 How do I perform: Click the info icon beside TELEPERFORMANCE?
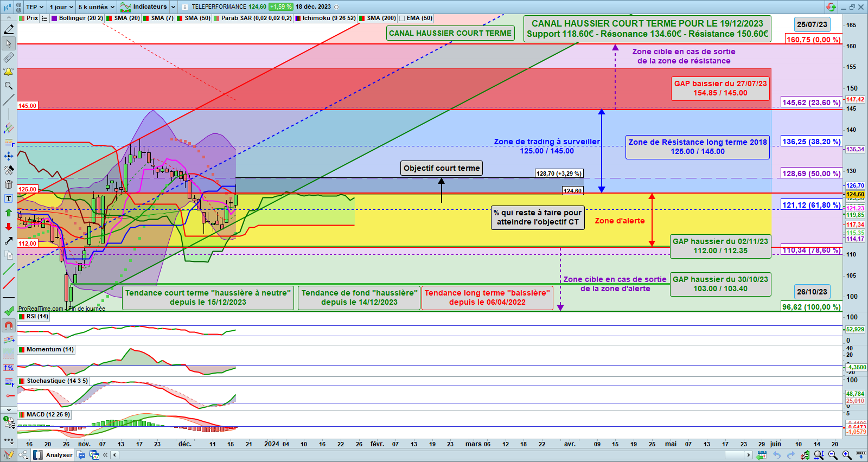pyautogui.click(x=185, y=7)
